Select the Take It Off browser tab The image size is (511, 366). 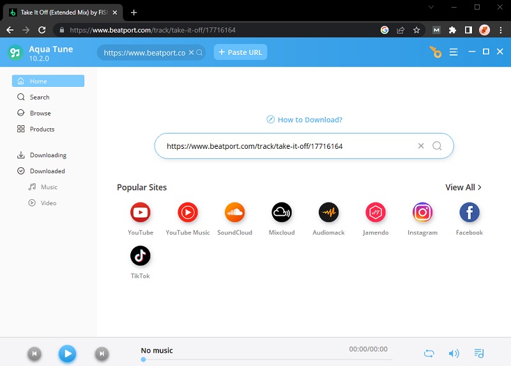[x=63, y=12]
